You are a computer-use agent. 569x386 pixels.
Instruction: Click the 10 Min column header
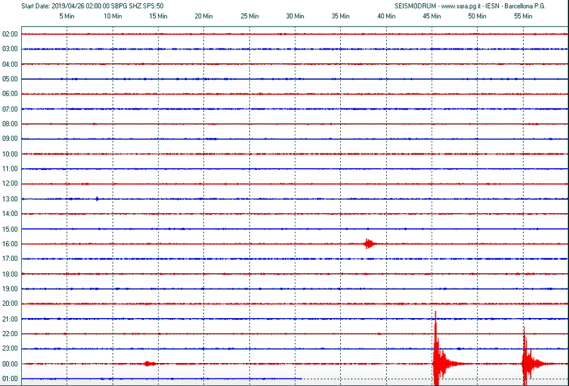pyautogui.click(x=113, y=16)
